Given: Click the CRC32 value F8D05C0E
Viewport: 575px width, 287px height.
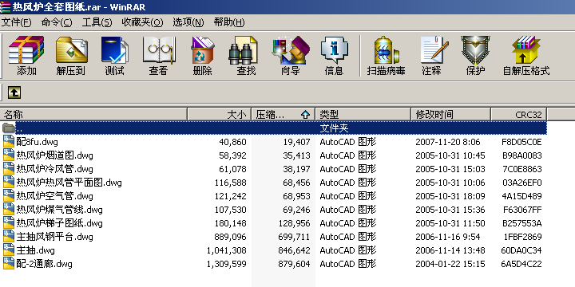Looking at the screenshot, I should point(521,142).
